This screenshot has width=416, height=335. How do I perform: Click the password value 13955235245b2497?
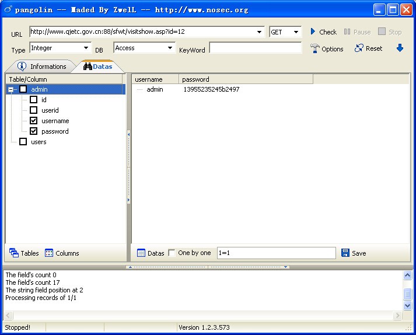click(x=211, y=89)
